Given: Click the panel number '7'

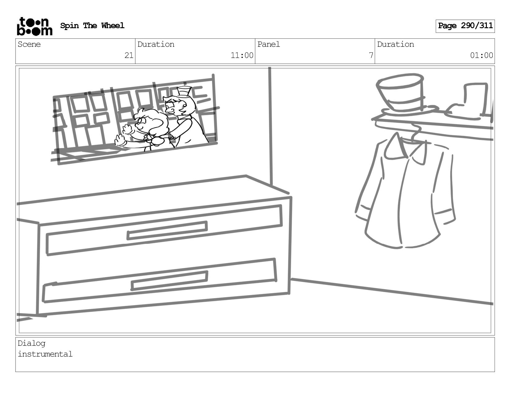Looking at the screenshot, I should [x=371, y=55].
